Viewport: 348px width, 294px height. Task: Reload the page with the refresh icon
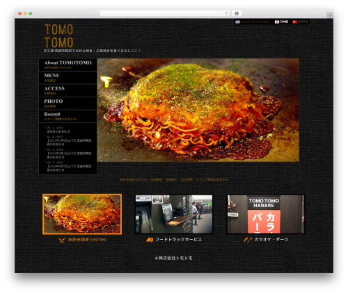[226, 13]
